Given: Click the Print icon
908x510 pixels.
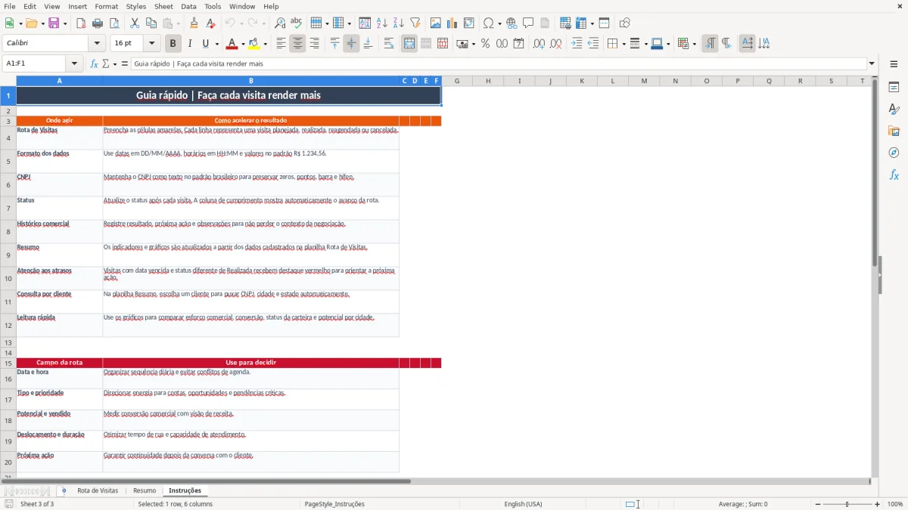Looking at the screenshot, I should coord(97,23).
